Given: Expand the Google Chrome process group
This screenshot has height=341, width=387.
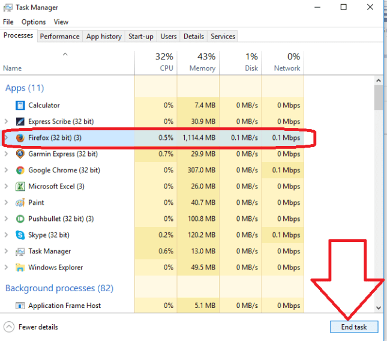Looking at the screenshot, I should click(x=6, y=170).
